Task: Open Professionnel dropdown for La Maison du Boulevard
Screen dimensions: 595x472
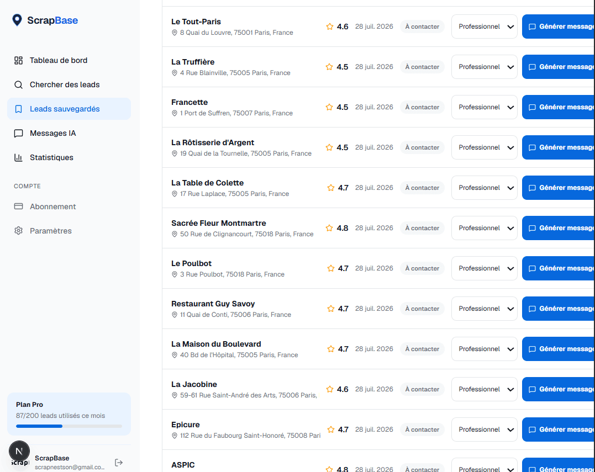Action: [x=484, y=349]
